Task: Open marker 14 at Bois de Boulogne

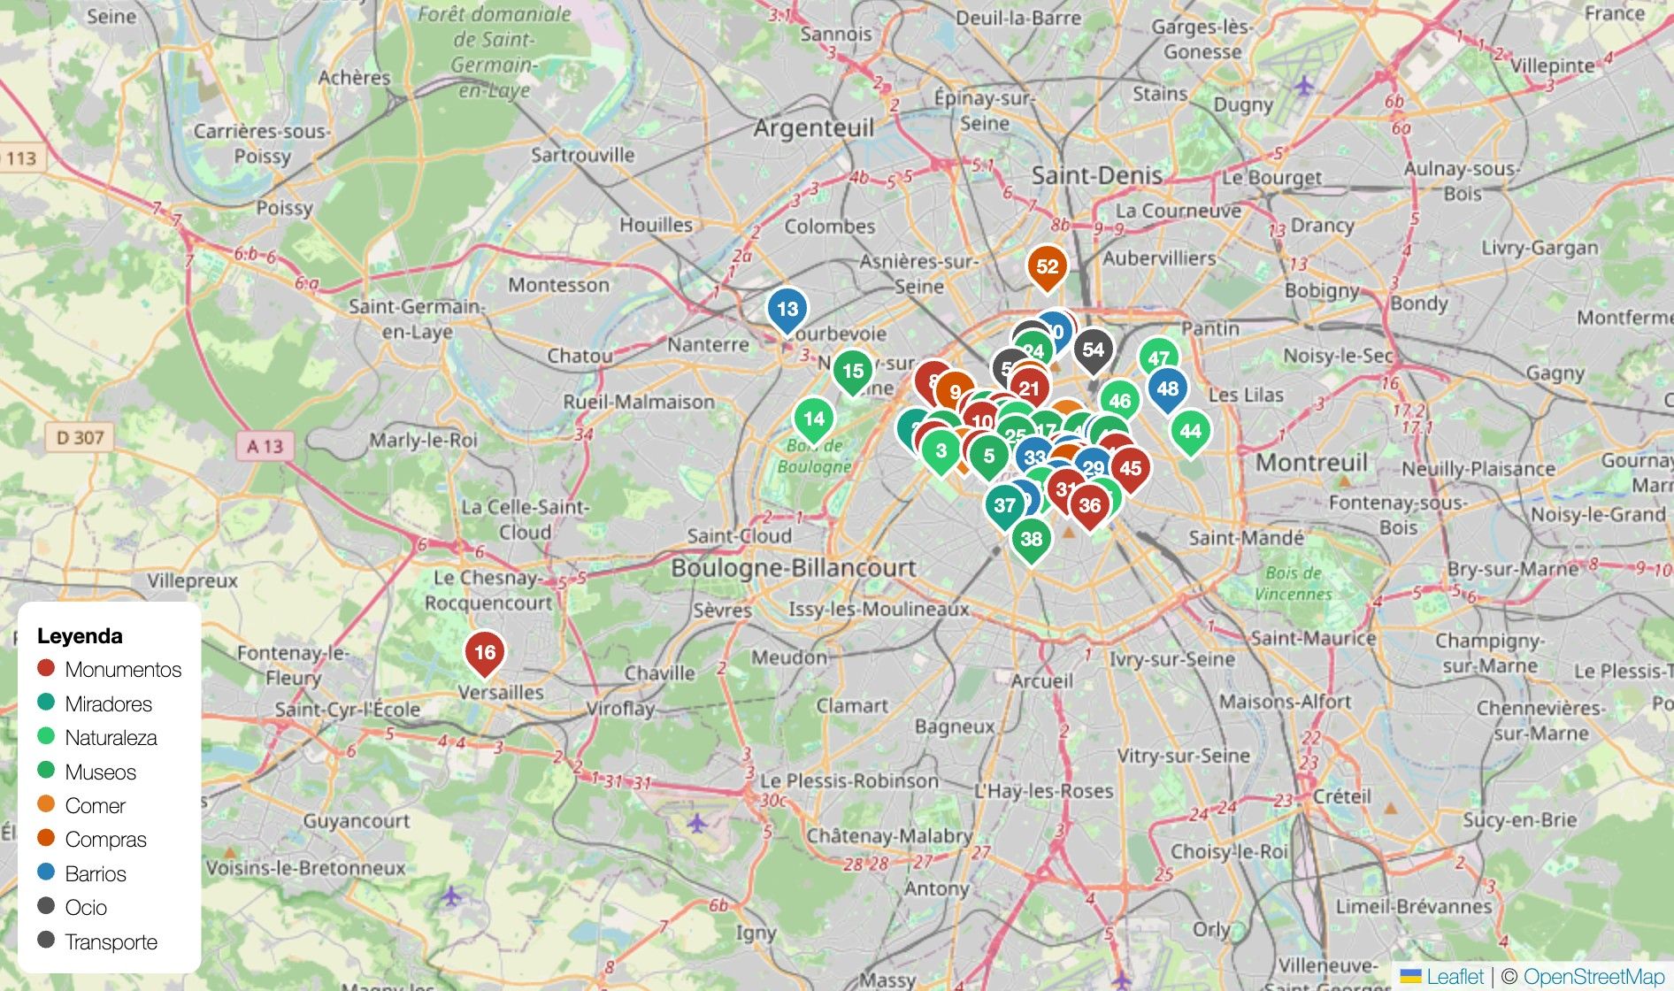Action: 813,420
